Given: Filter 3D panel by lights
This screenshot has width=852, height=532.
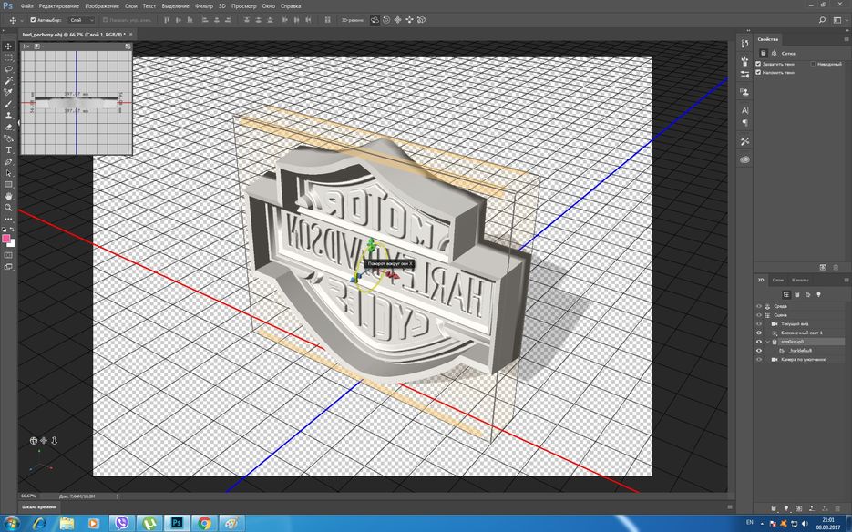Looking at the screenshot, I should pos(819,294).
